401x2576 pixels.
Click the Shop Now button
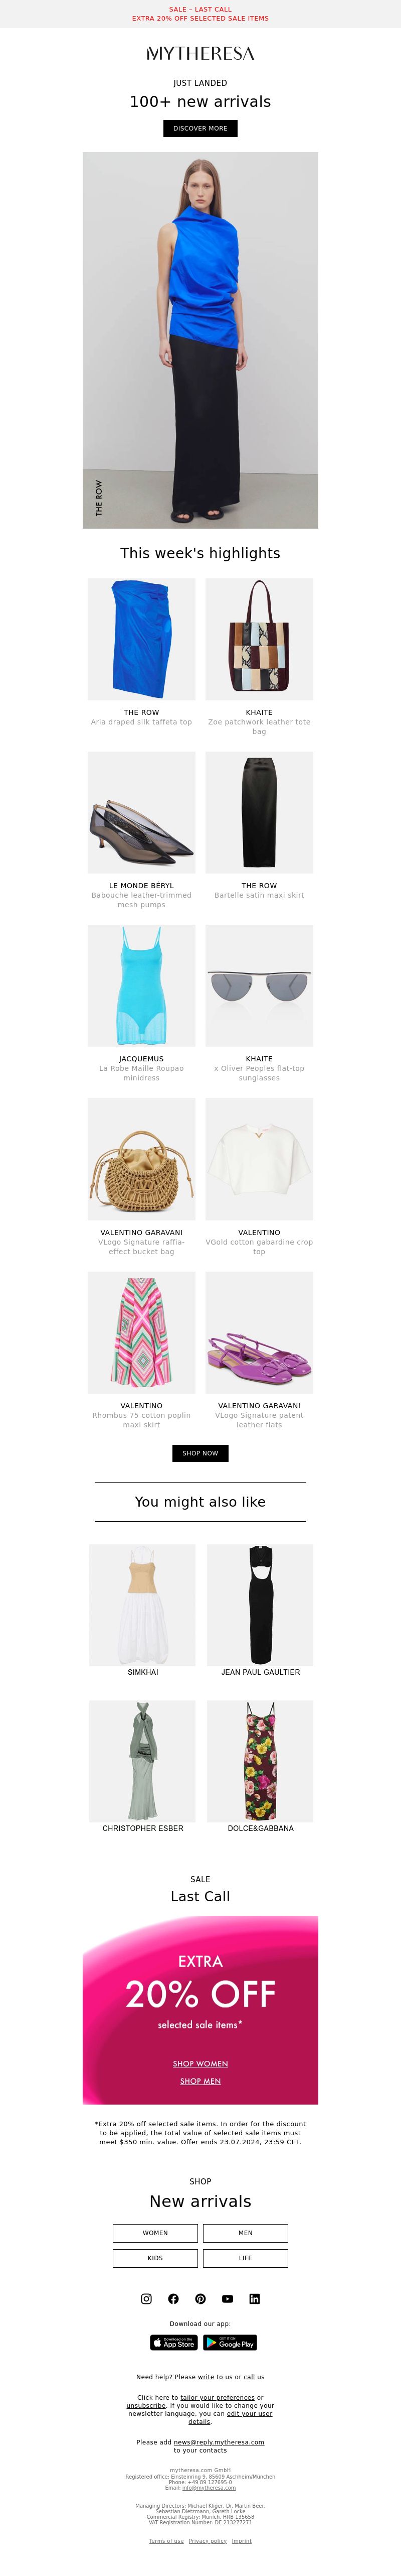(200, 1453)
